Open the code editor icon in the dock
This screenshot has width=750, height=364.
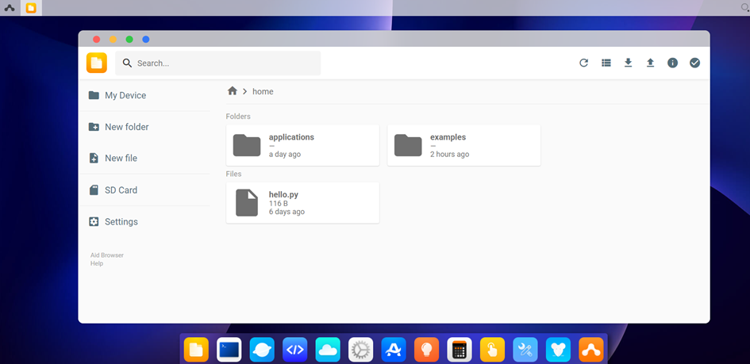coord(294,350)
